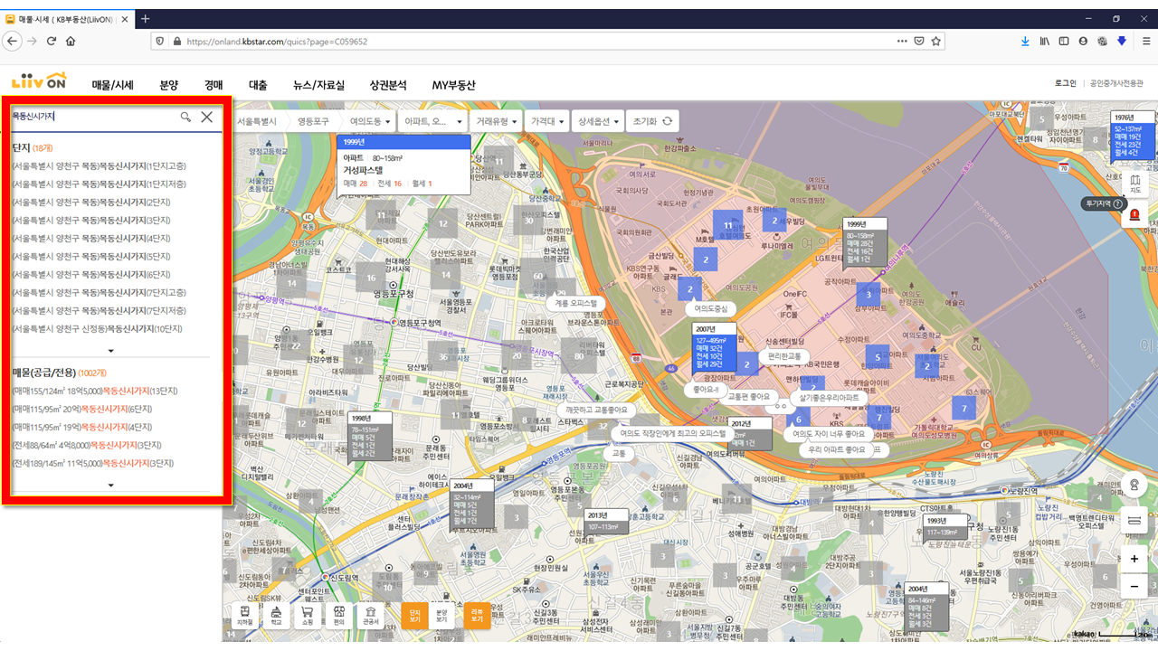Click the 초기화 reset button
This screenshot has width=1158, height=651.
pos(652,120)
